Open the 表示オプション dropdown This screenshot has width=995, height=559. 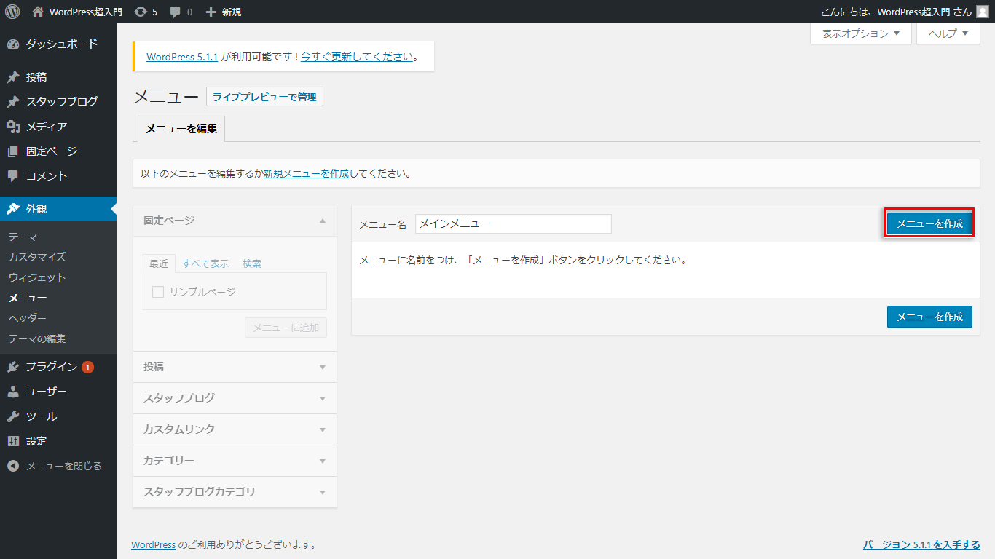[860, 33]
